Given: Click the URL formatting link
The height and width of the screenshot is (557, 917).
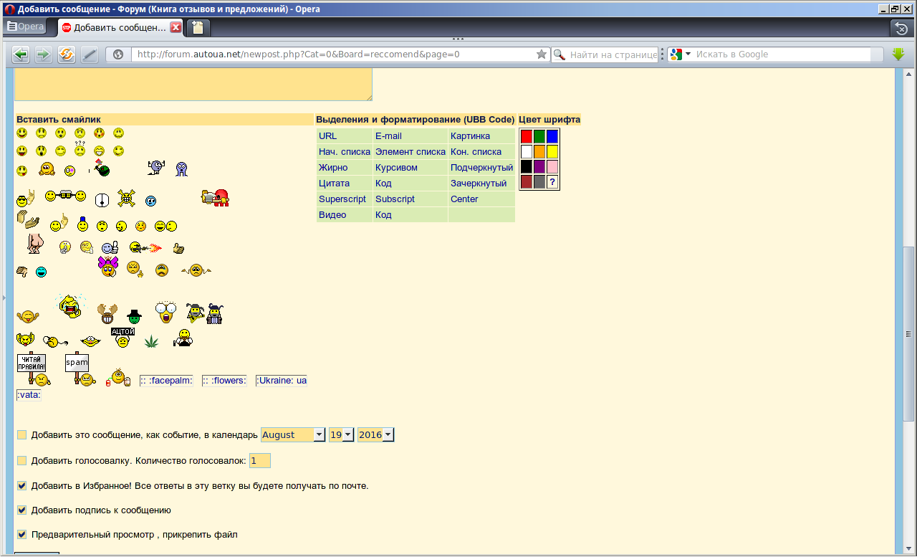Looking at the screenshot, I should click(327, 136).
